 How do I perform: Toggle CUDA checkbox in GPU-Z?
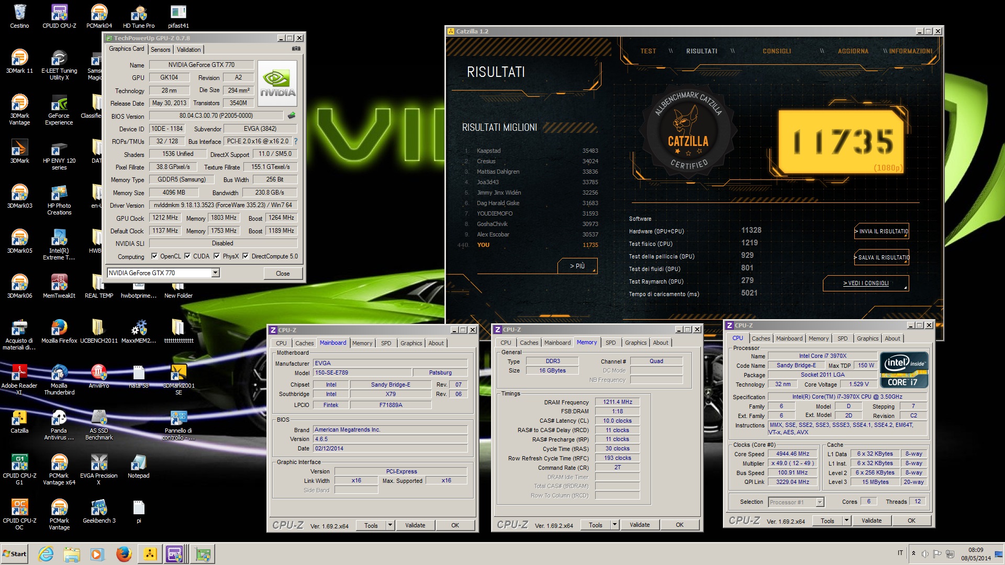[x=187, y=256]
